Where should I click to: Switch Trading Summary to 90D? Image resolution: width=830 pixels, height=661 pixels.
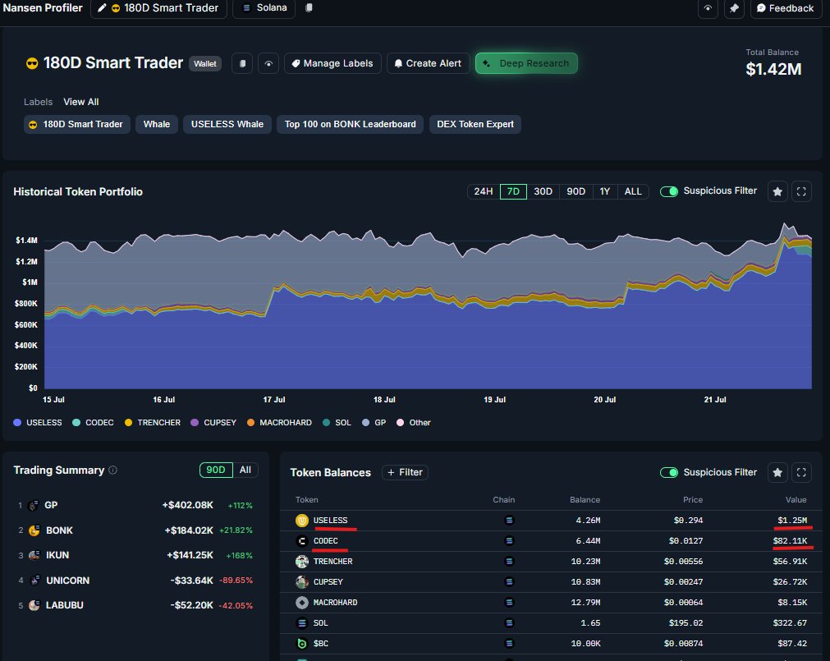(216, 470)
